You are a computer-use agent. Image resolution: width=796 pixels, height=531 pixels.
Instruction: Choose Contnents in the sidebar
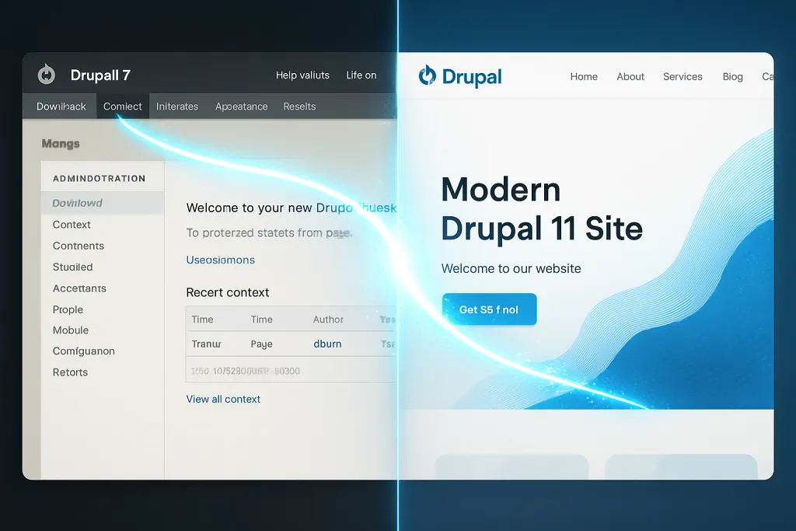[x=79, y=246]
